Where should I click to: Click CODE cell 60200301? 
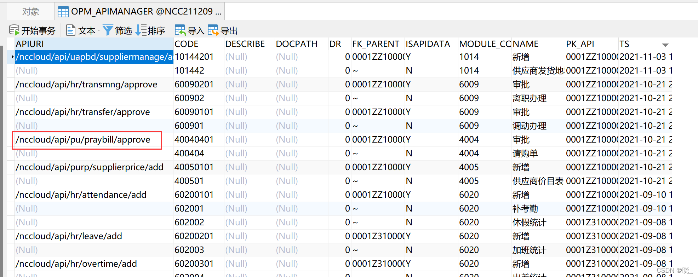(199, 264)
